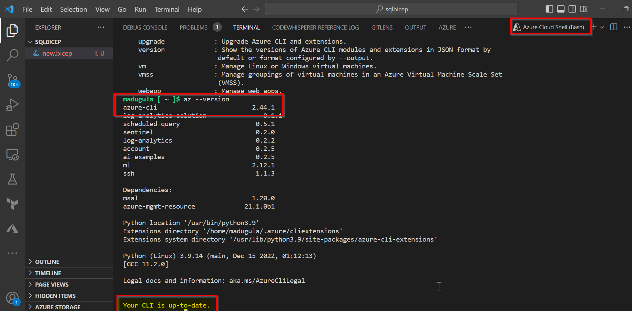This screenshot has height=311, width=632.
Task: Open the Extensions view icon
Action: pos(12,130)
